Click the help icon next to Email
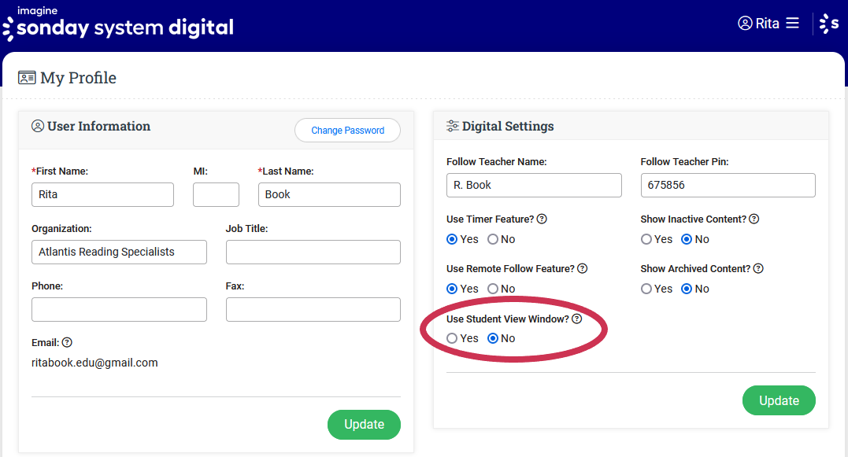The image size is (848, 457). (67, 343)
